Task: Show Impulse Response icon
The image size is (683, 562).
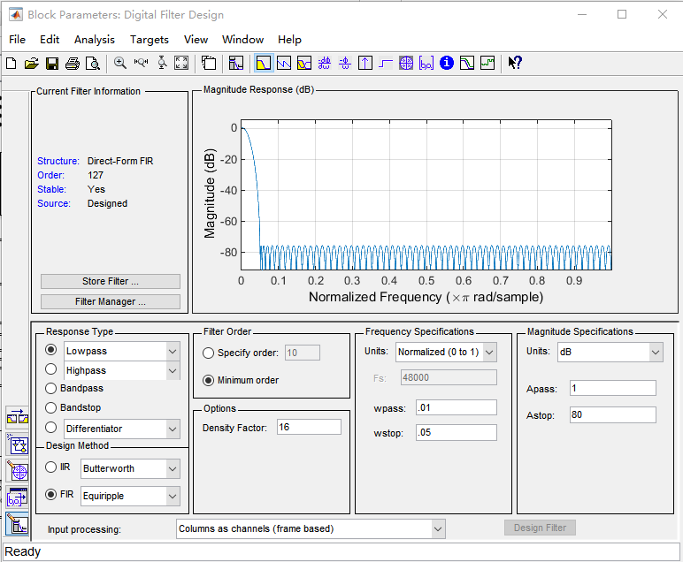Action: [365, 63]
